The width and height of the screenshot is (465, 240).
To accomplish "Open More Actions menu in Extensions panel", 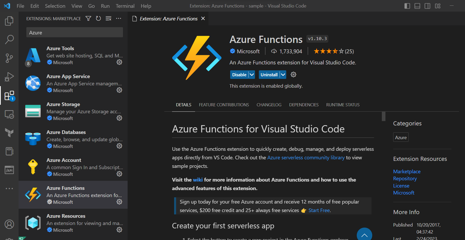I will 119,18.
